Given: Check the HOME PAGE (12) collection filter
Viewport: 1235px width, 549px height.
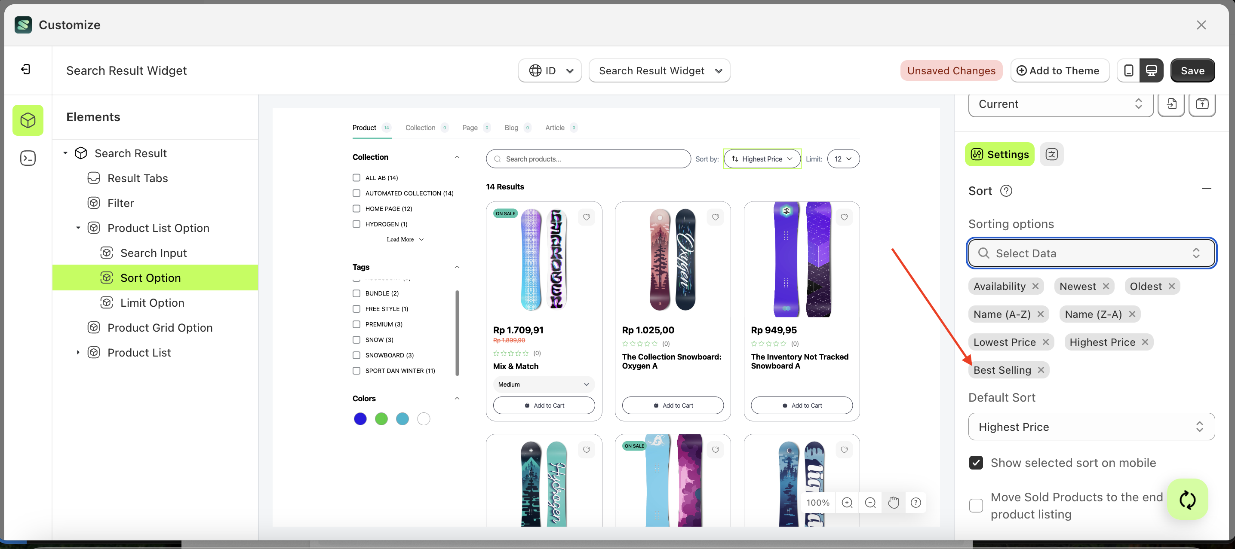Looking at the screenshot, I should point(356,208).
